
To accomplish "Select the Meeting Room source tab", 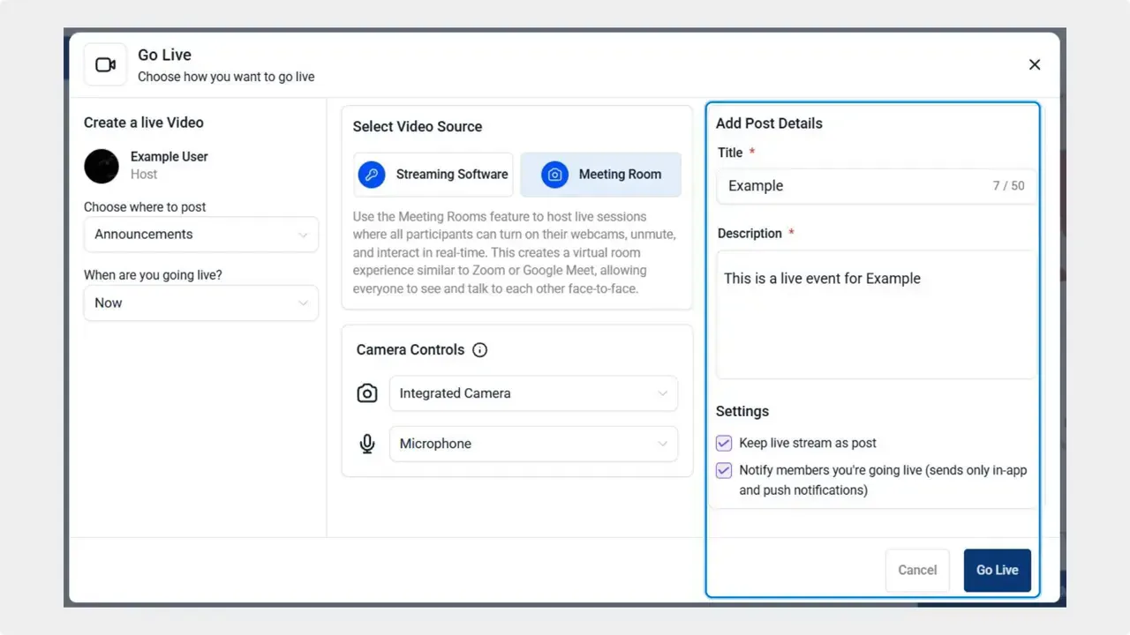I will [600, 175].
